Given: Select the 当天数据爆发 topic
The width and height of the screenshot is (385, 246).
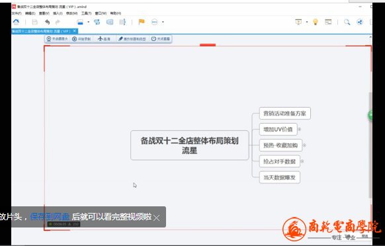Looking at the screenshot, I should click(x=280, y=177).
